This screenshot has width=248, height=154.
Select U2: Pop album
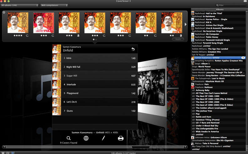[x=218, y=114]
